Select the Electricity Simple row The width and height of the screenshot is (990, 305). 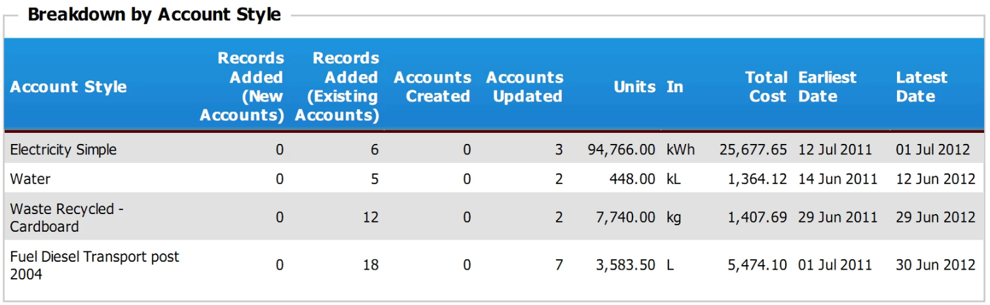494,149
